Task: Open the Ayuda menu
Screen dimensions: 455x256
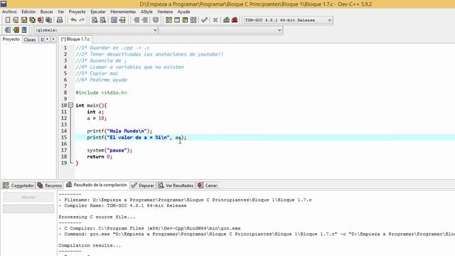Action: tap(183, 11)
